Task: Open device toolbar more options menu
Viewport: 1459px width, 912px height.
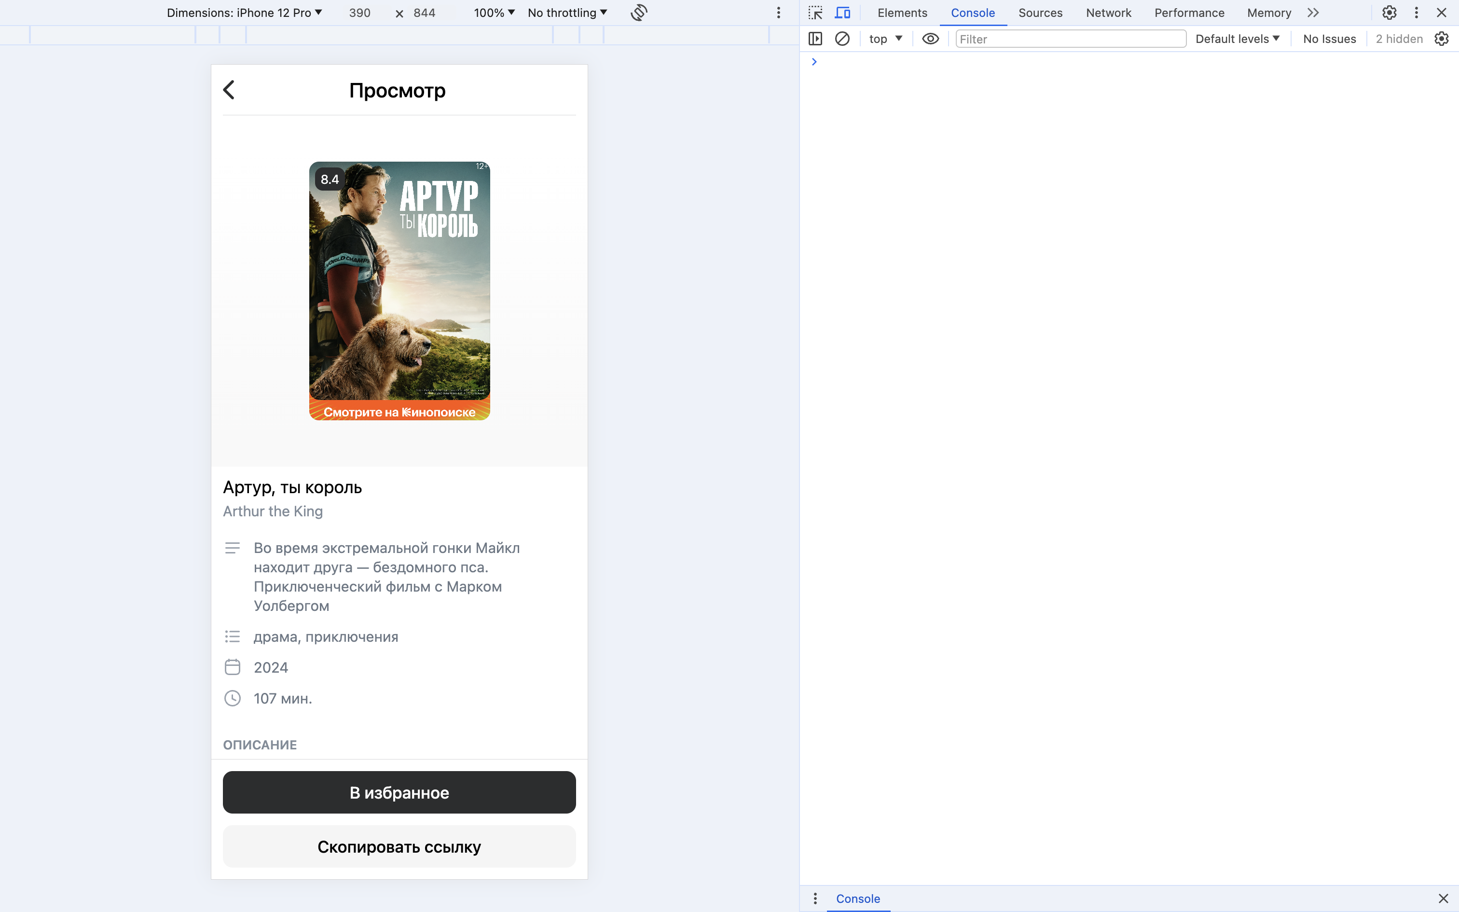Action: pyautogui.click(x=778, y=13)
